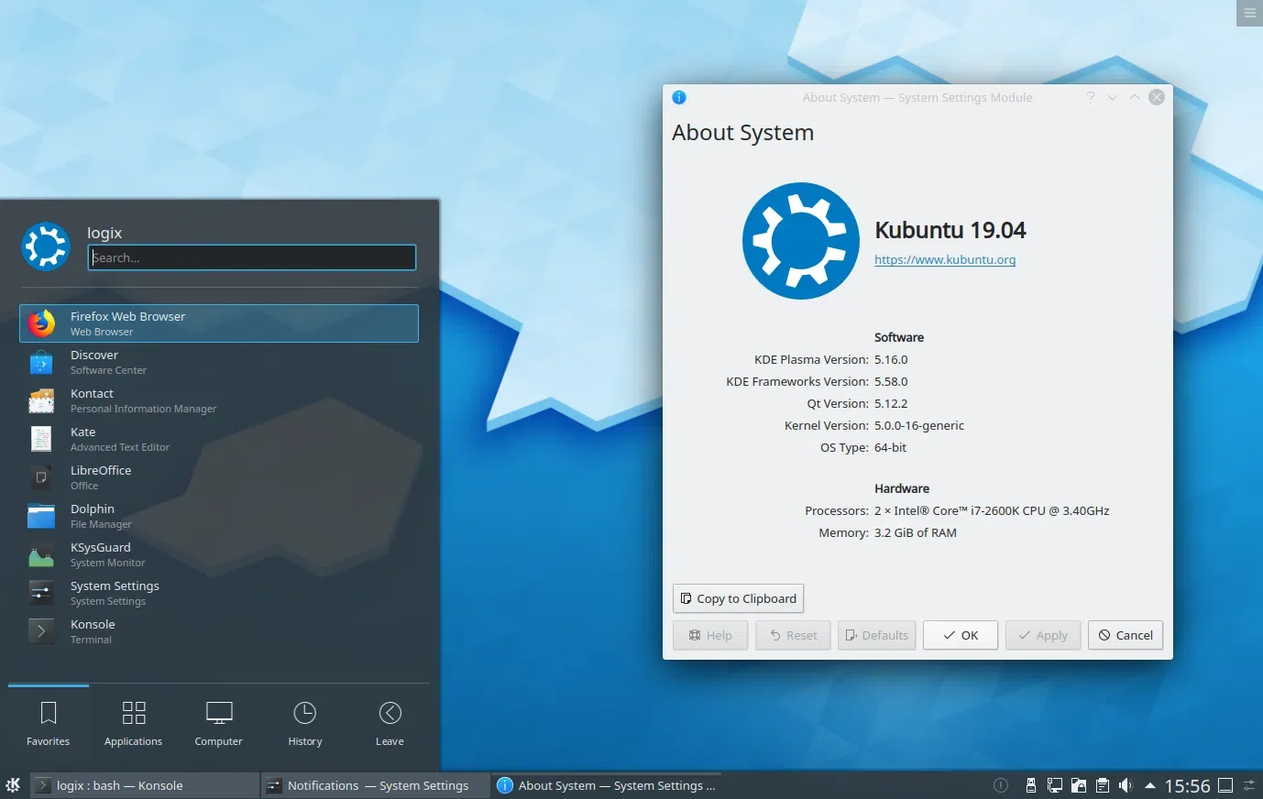Expand hidden system tray icons arrow

coord(1148,785)
